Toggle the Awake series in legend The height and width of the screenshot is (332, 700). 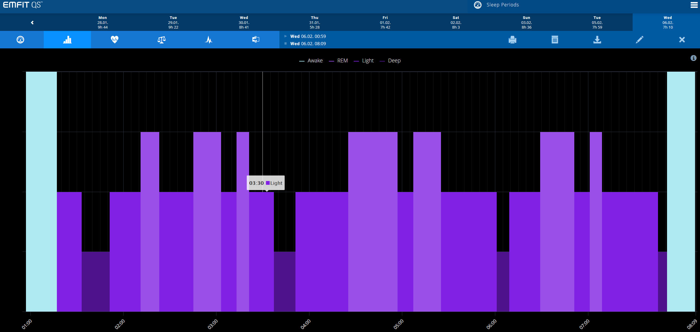tap(315, 61)
